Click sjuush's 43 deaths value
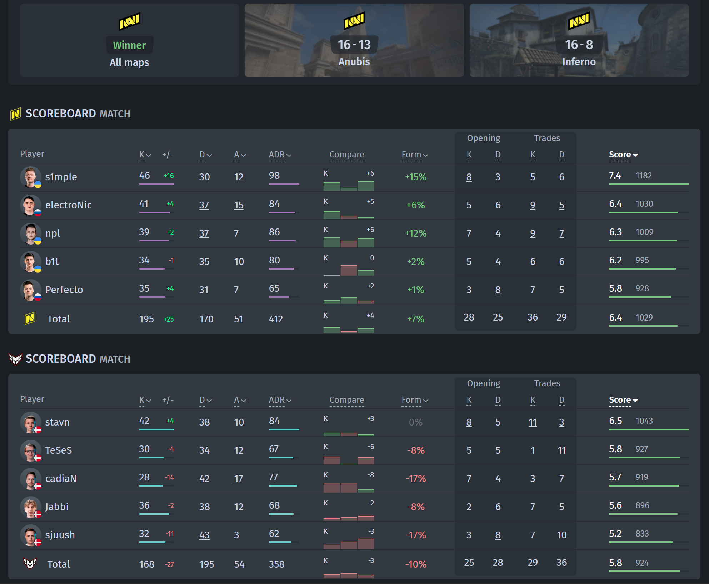The image size is (709, 584). [204, 535]
